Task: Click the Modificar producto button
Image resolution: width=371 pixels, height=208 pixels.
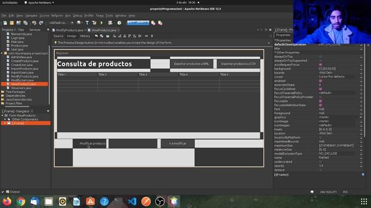Action: [90, 143]
